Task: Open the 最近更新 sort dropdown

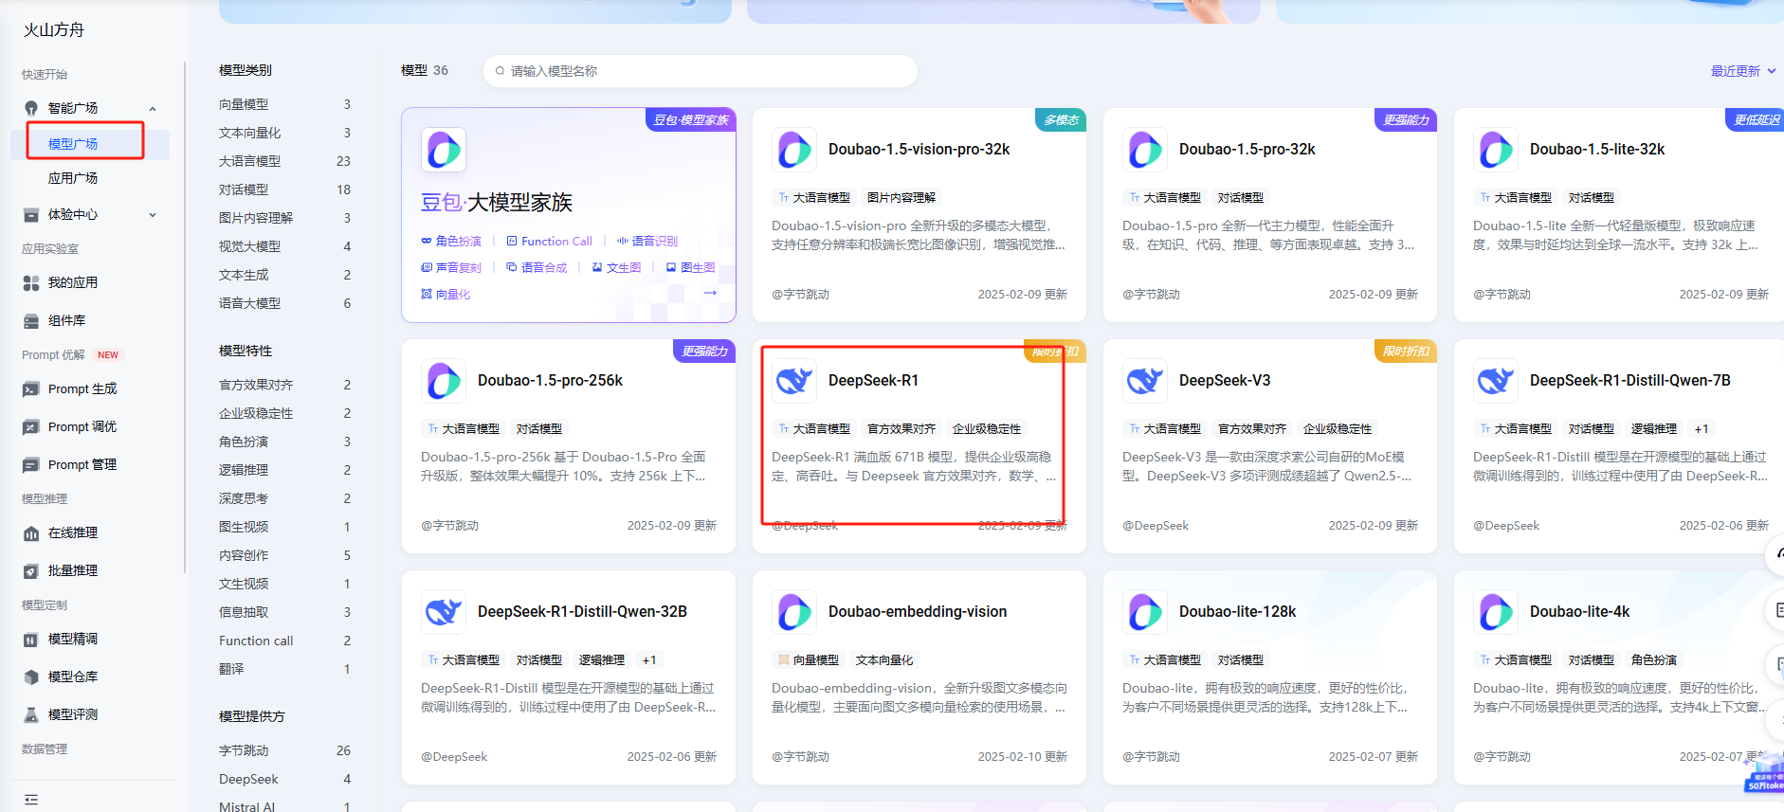Action: coord(1743,71)
